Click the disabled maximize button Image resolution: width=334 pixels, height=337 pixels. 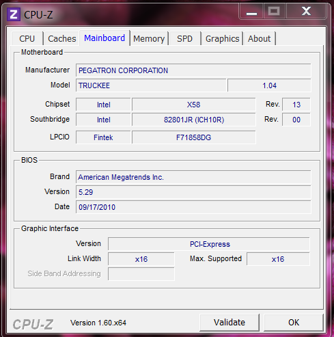coord(274,12)
